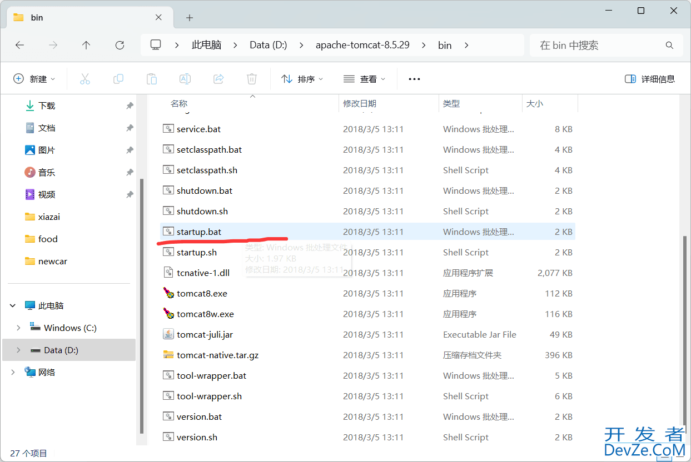Open the food folder in sidebar
Screen dimensions: 691x462
[x=42, y=239]
